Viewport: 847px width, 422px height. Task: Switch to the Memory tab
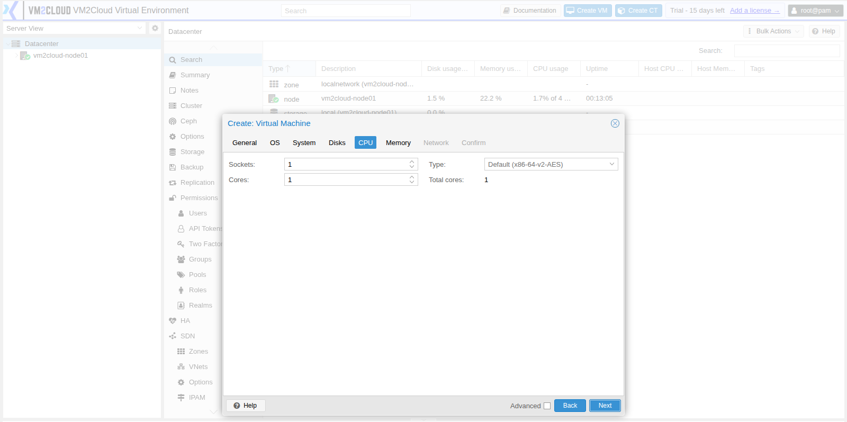click(x=398, y=143)
